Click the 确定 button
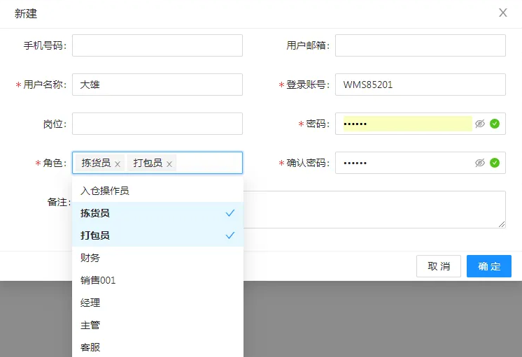This screenshot has height=357, width=522. [488, 266]
